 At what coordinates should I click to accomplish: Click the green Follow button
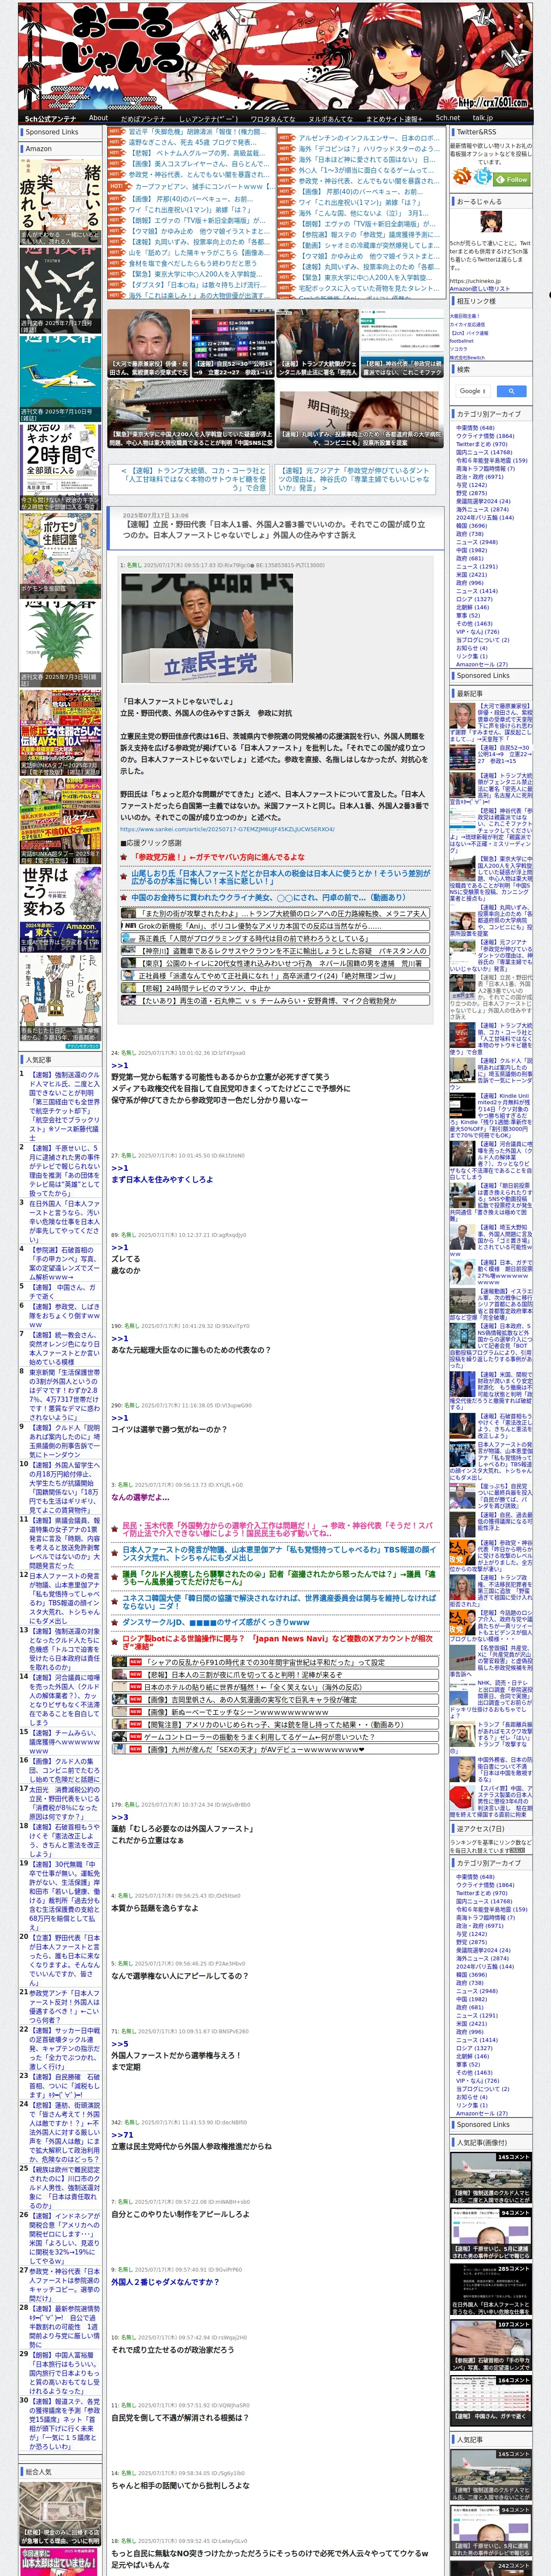coord(513,179)
